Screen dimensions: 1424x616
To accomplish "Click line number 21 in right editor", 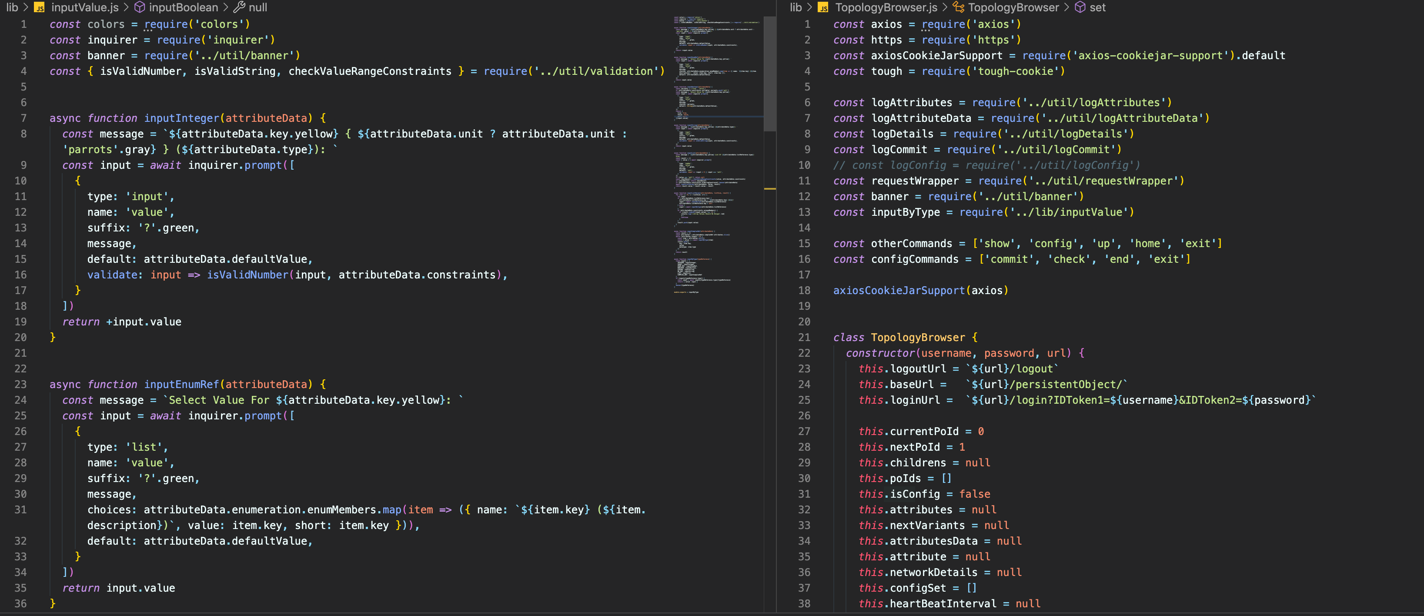I will (804, 337).
